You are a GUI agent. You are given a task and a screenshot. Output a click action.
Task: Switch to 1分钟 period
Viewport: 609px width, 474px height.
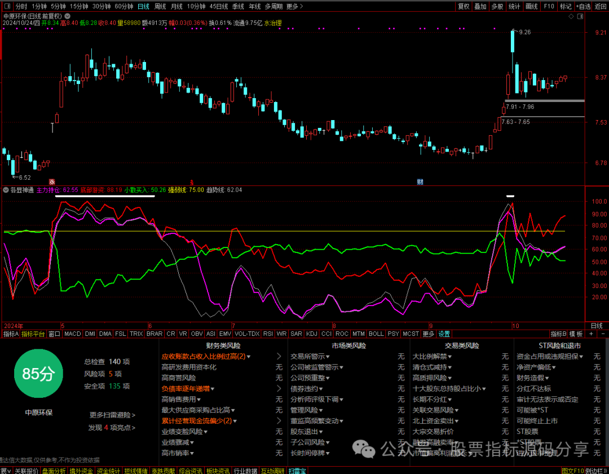click(39, 6)
